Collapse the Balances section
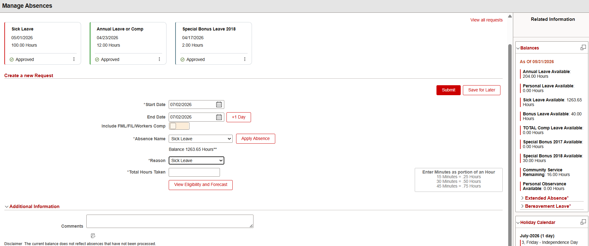589x246 pixels. 518,48
